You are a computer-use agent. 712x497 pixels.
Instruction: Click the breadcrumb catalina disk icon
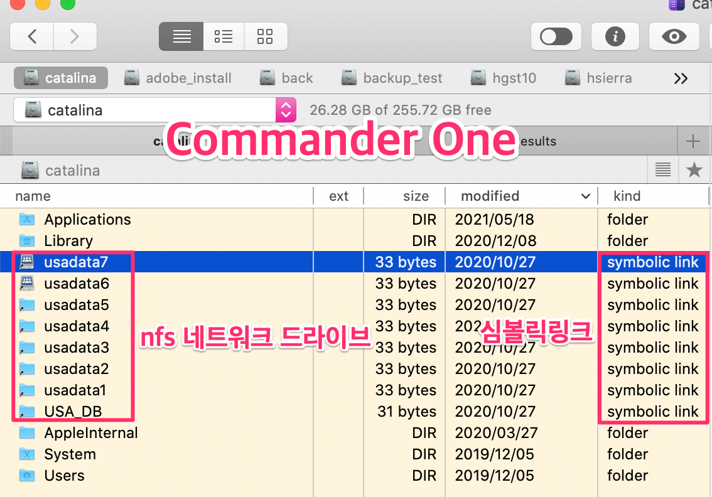pos(30,170)
